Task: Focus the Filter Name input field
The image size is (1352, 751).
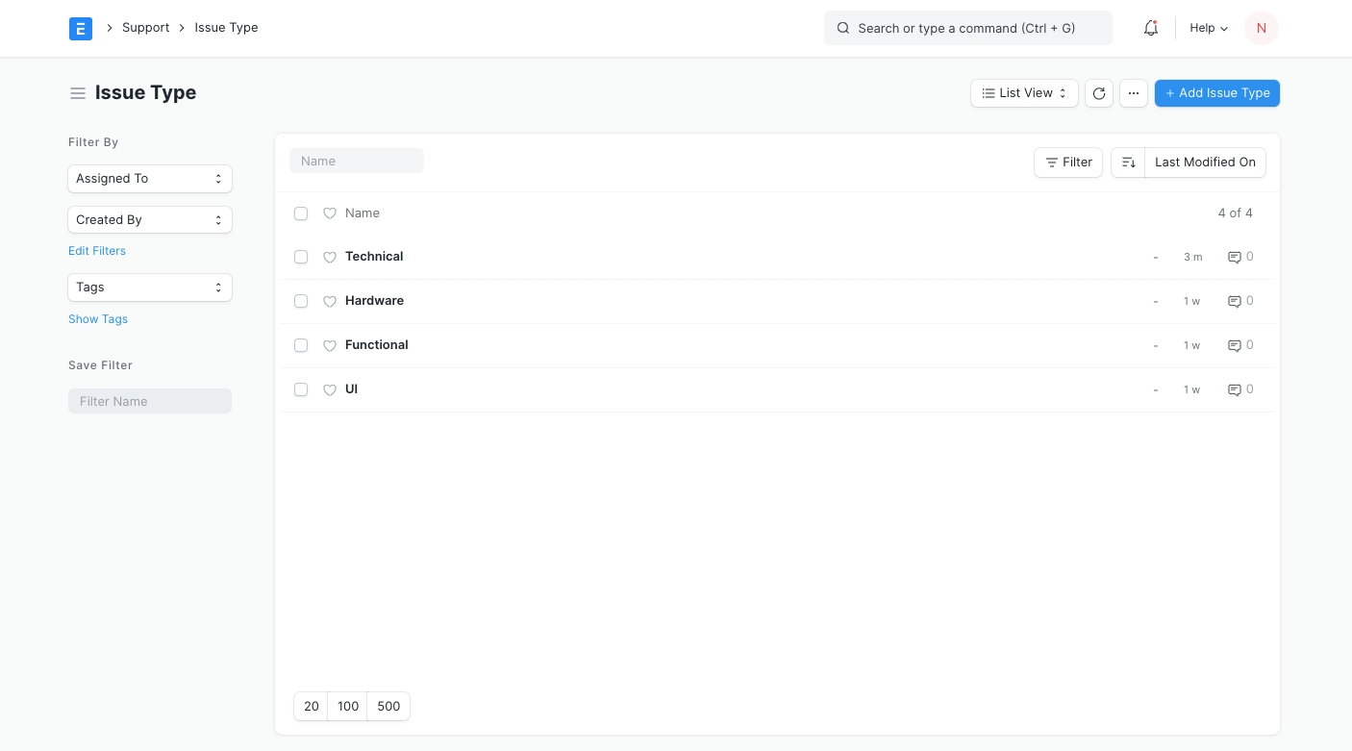Action: 150,401
